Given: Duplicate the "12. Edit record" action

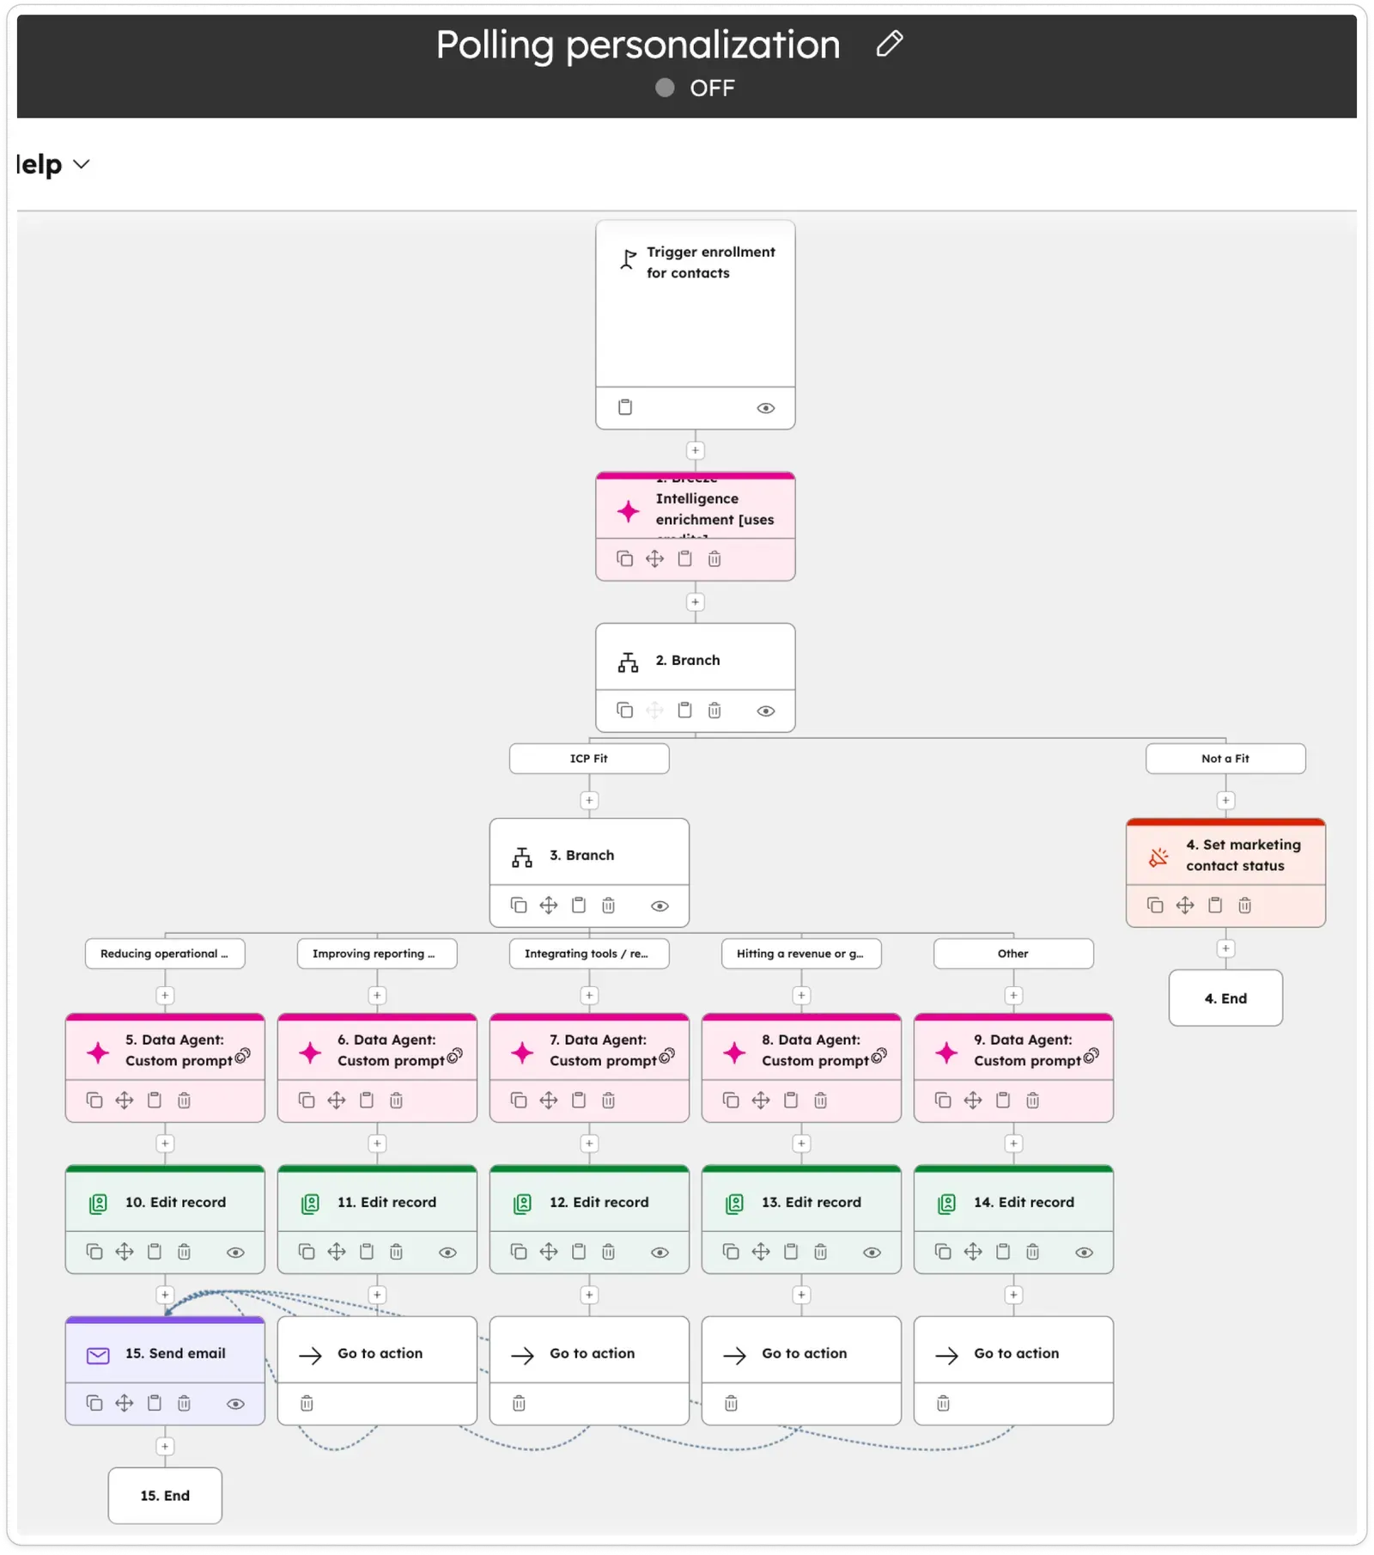Looking at the screenshot, I should pos(517,1252).
